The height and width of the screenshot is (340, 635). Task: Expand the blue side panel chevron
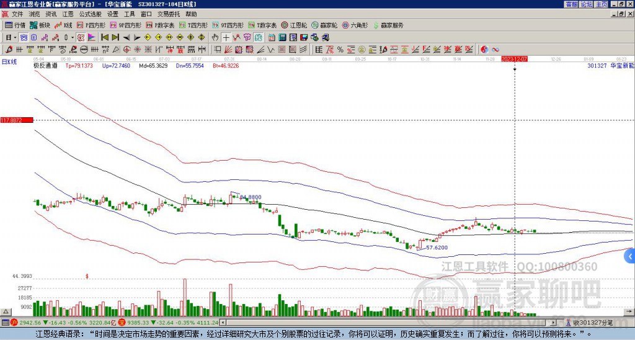(x=630, y=256)
